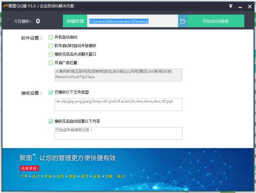
Task: Click the file types list text box
Action: click(x=118, y=105)
